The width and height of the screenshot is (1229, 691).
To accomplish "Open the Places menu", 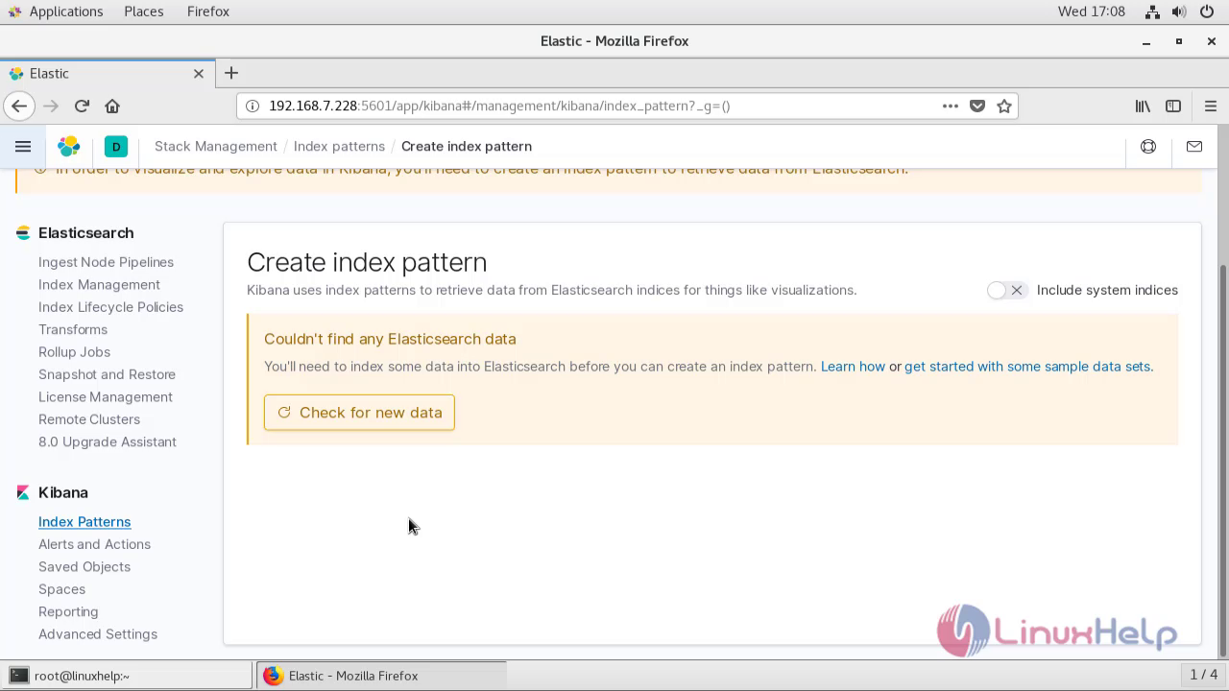I will [143, 12].
